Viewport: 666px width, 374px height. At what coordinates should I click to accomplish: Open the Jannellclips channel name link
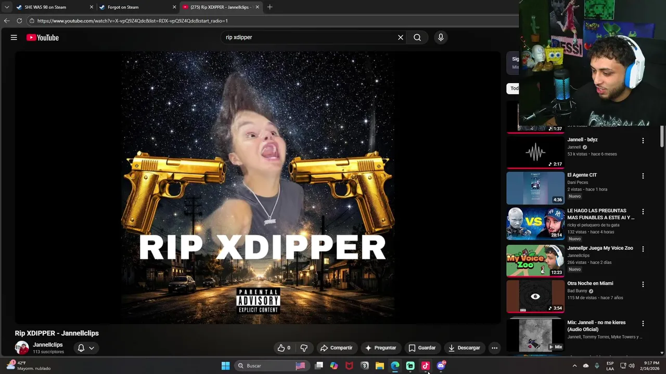pos(48,345)
